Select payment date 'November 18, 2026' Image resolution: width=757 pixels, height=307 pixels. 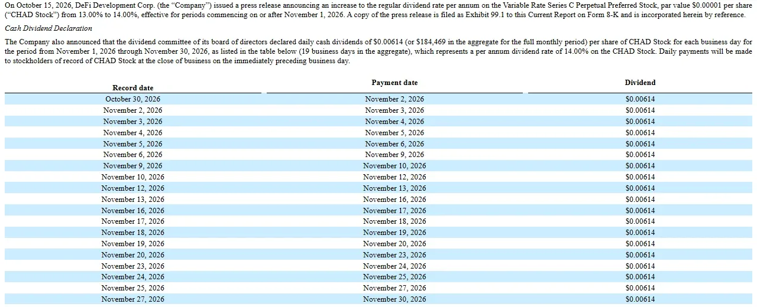point(394,221)
